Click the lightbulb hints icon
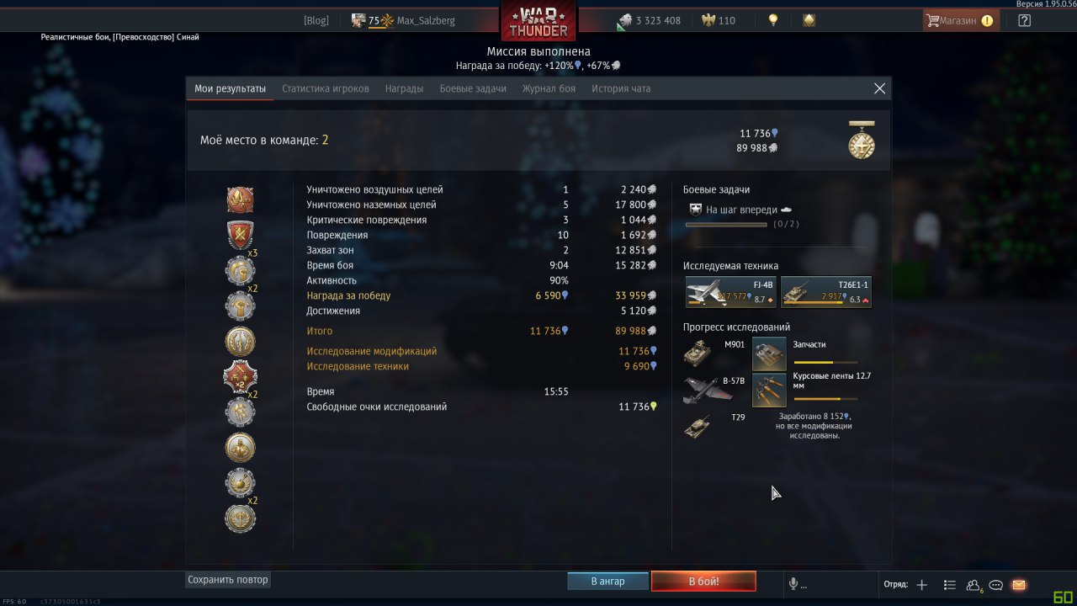The width and height of the screenshot is (1077, 606). point(773,20)
